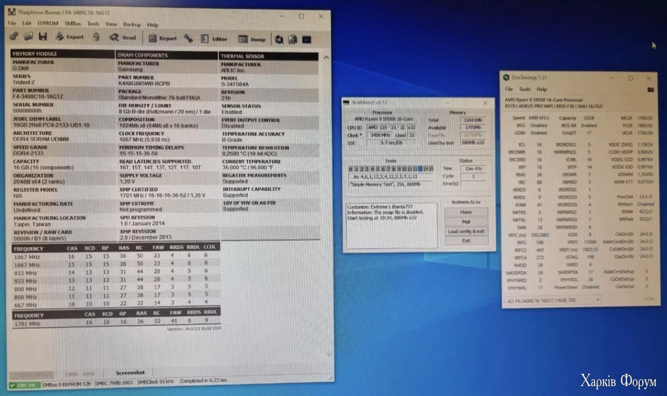
Task: Click the Home button in TestMem5
Action: (x=465, y=212)
